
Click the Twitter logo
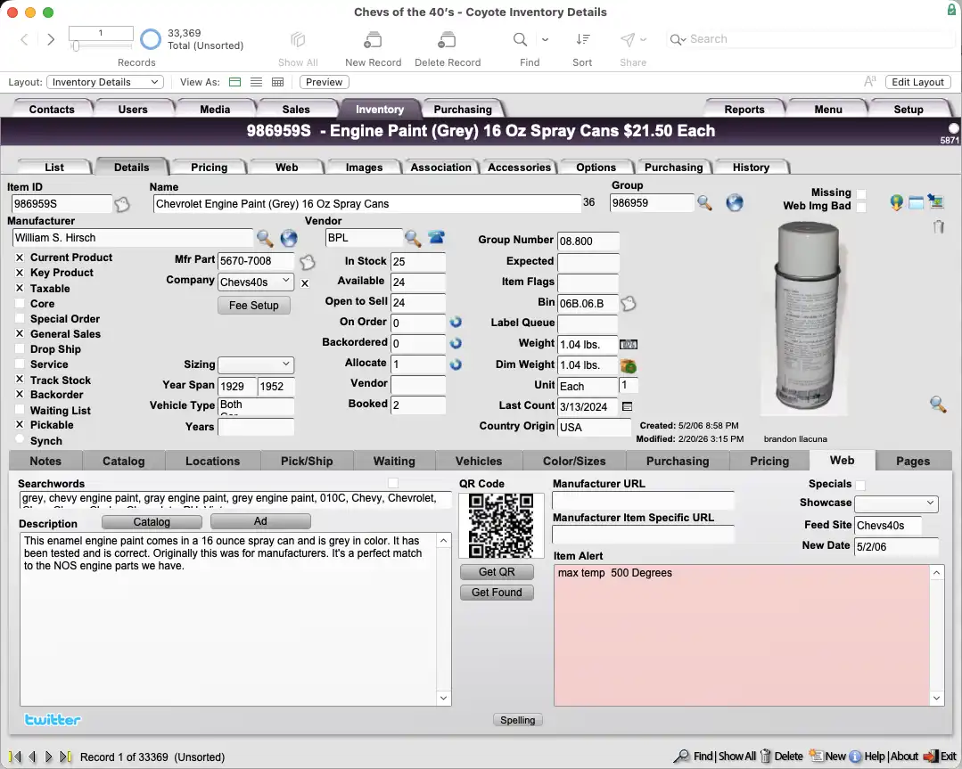pos(53,719)
